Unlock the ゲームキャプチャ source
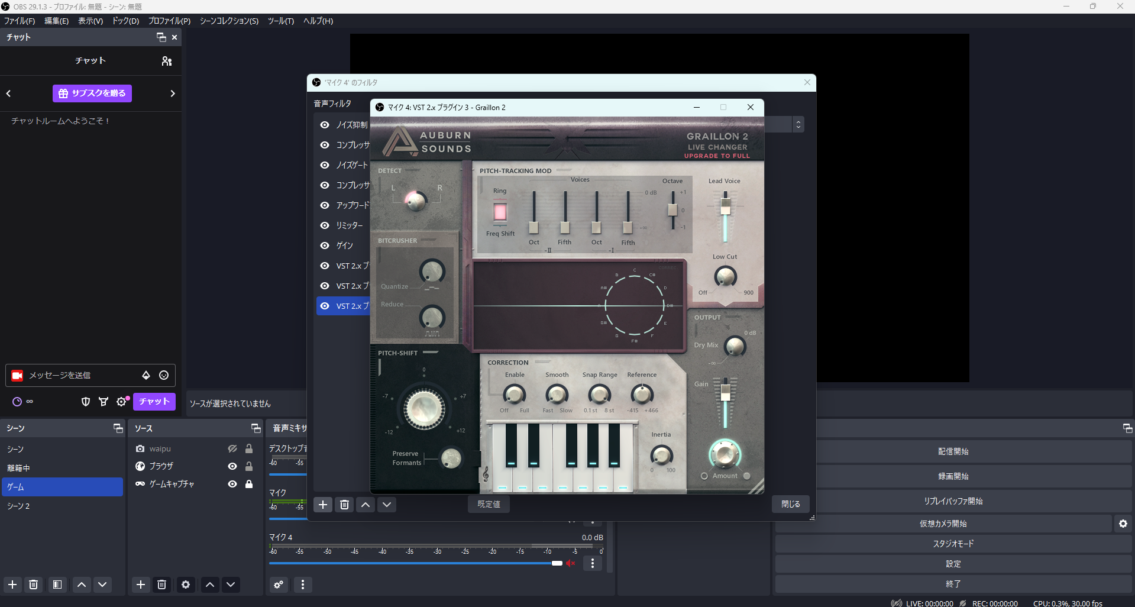 pos(249,484)
